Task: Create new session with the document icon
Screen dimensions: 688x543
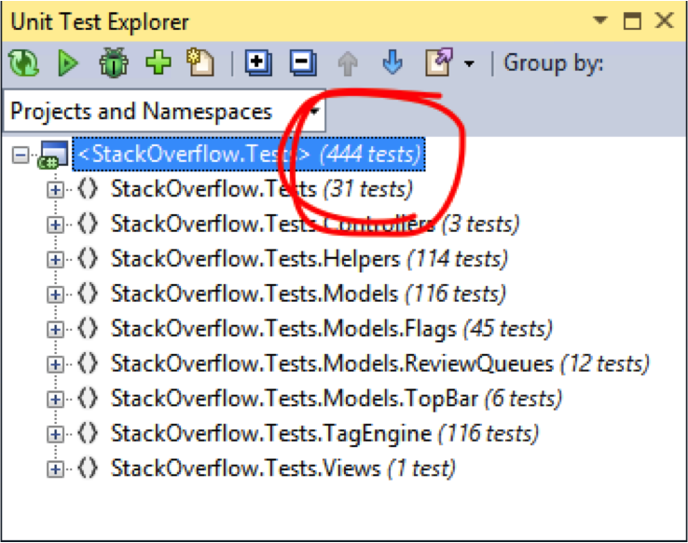Action: pos(200,62)
